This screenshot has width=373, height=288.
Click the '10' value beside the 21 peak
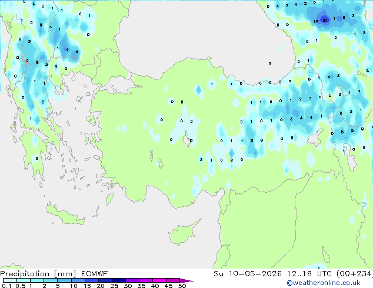315,21
